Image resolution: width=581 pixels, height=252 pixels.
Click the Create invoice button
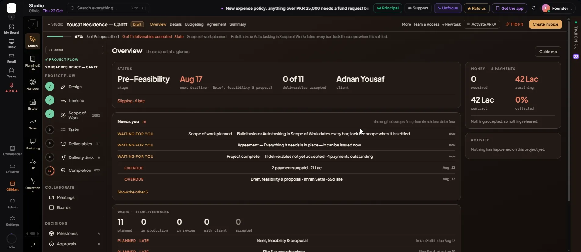[545, 24]
